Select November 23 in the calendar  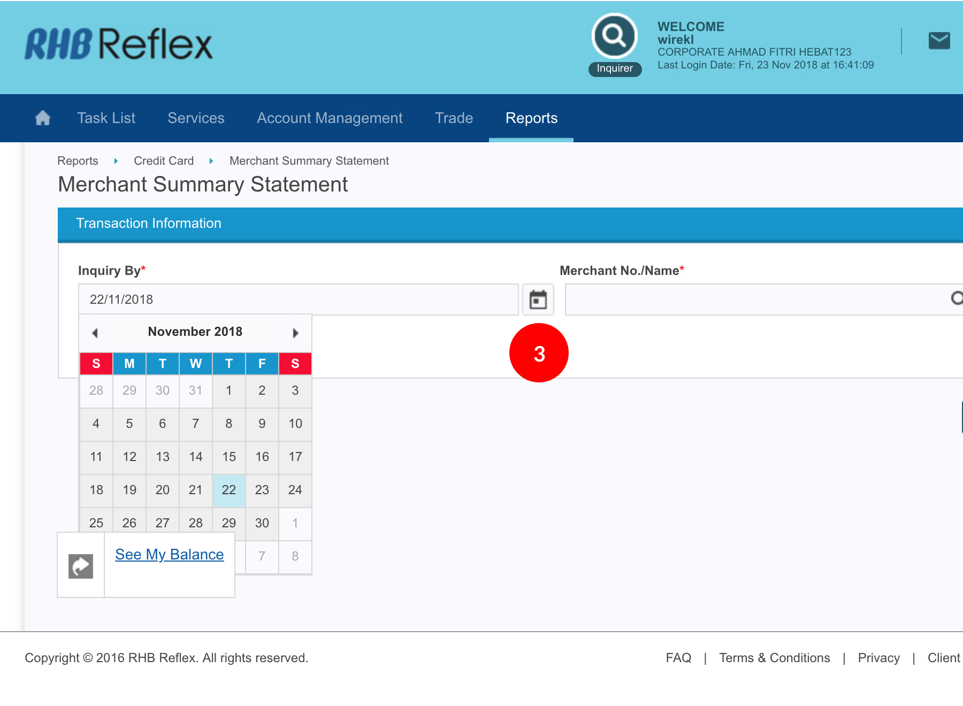click(262, 490)
